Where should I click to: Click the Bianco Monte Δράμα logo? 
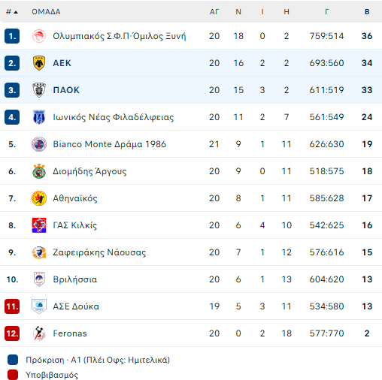[39, 144]
